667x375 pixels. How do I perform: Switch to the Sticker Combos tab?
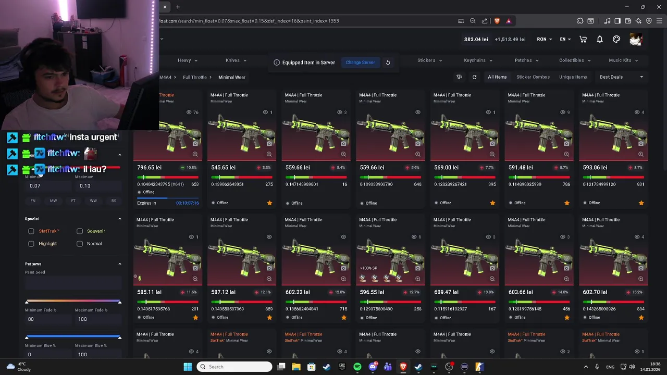[x=533, y=77]
